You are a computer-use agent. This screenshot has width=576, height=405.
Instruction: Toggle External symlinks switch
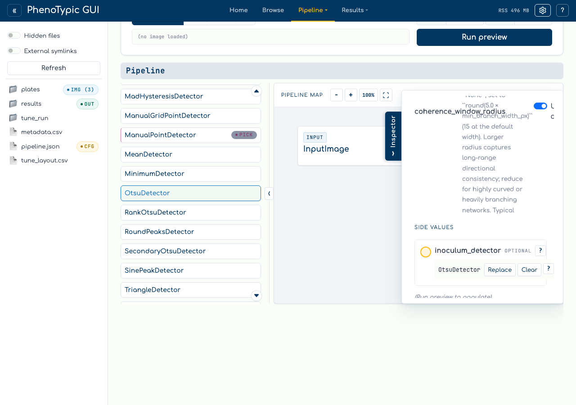coord(14,51)
